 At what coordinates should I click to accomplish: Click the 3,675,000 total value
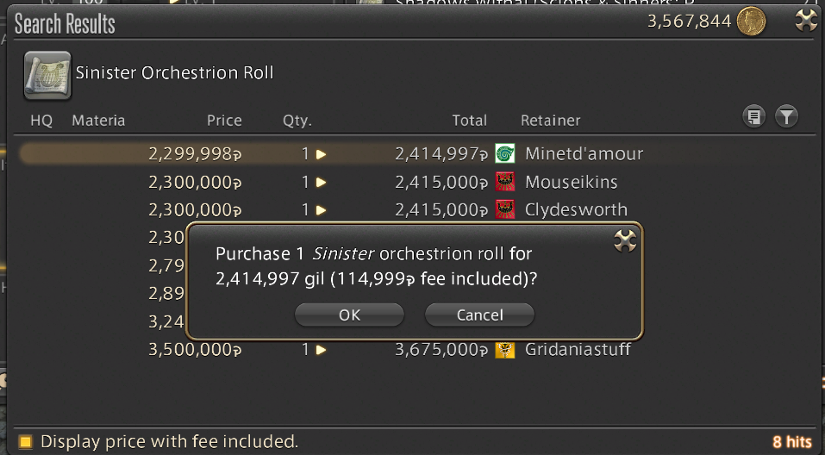441,349
